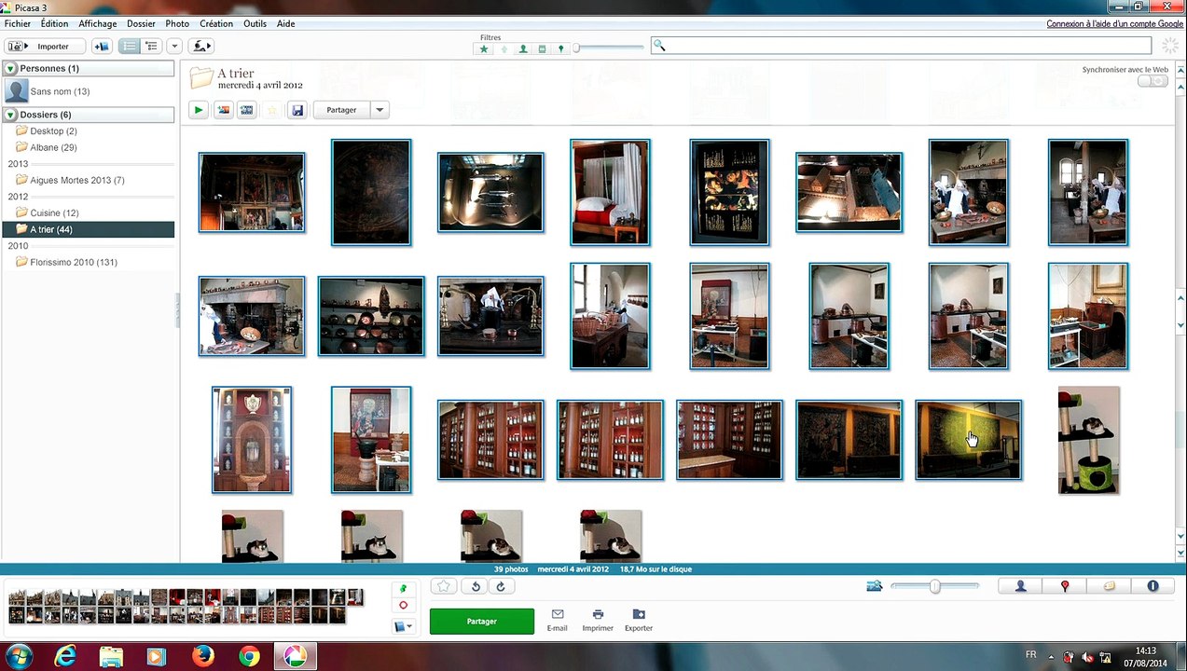Select the canopy bed photo thumbnail

(610, 192)
